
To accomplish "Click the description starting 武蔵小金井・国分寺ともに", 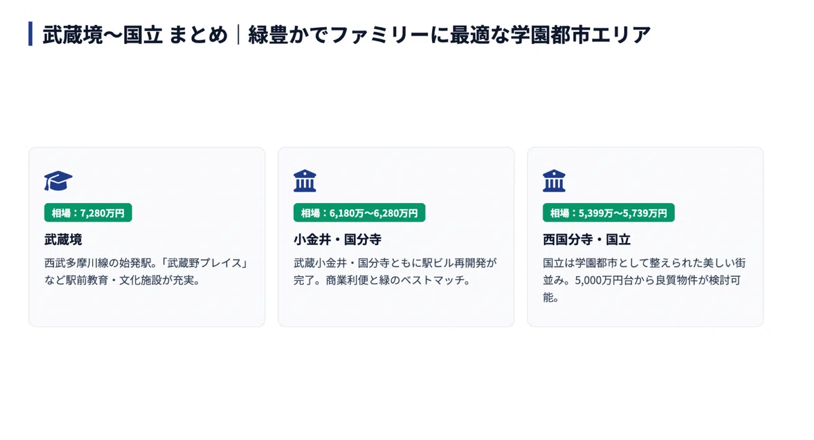I will 395,271.
